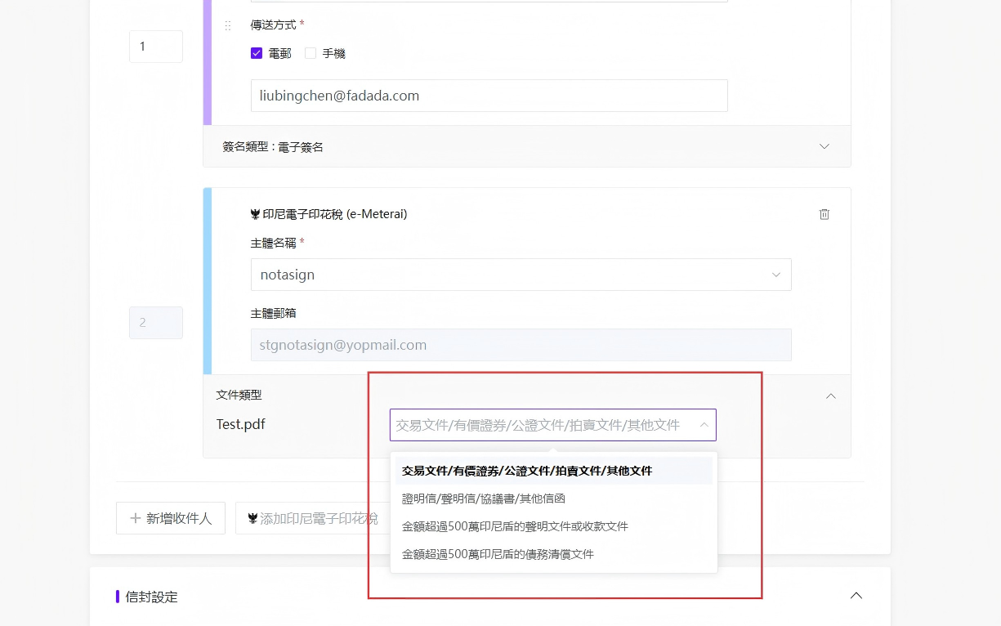Click garuda emblem in 印尼電子印花稅 header
Screen dimensions: 1001x626
click(x=255, y=214)
